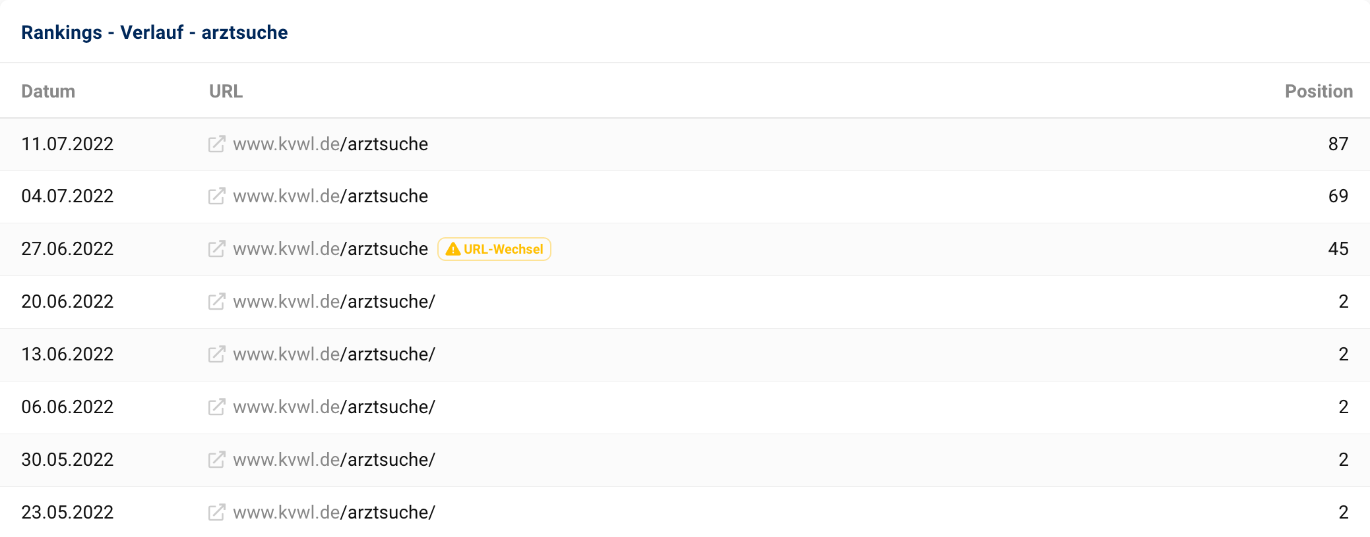This screenshot has width=1370, height=537.
Task: Click the URL column header
Action: click(226, 92)
